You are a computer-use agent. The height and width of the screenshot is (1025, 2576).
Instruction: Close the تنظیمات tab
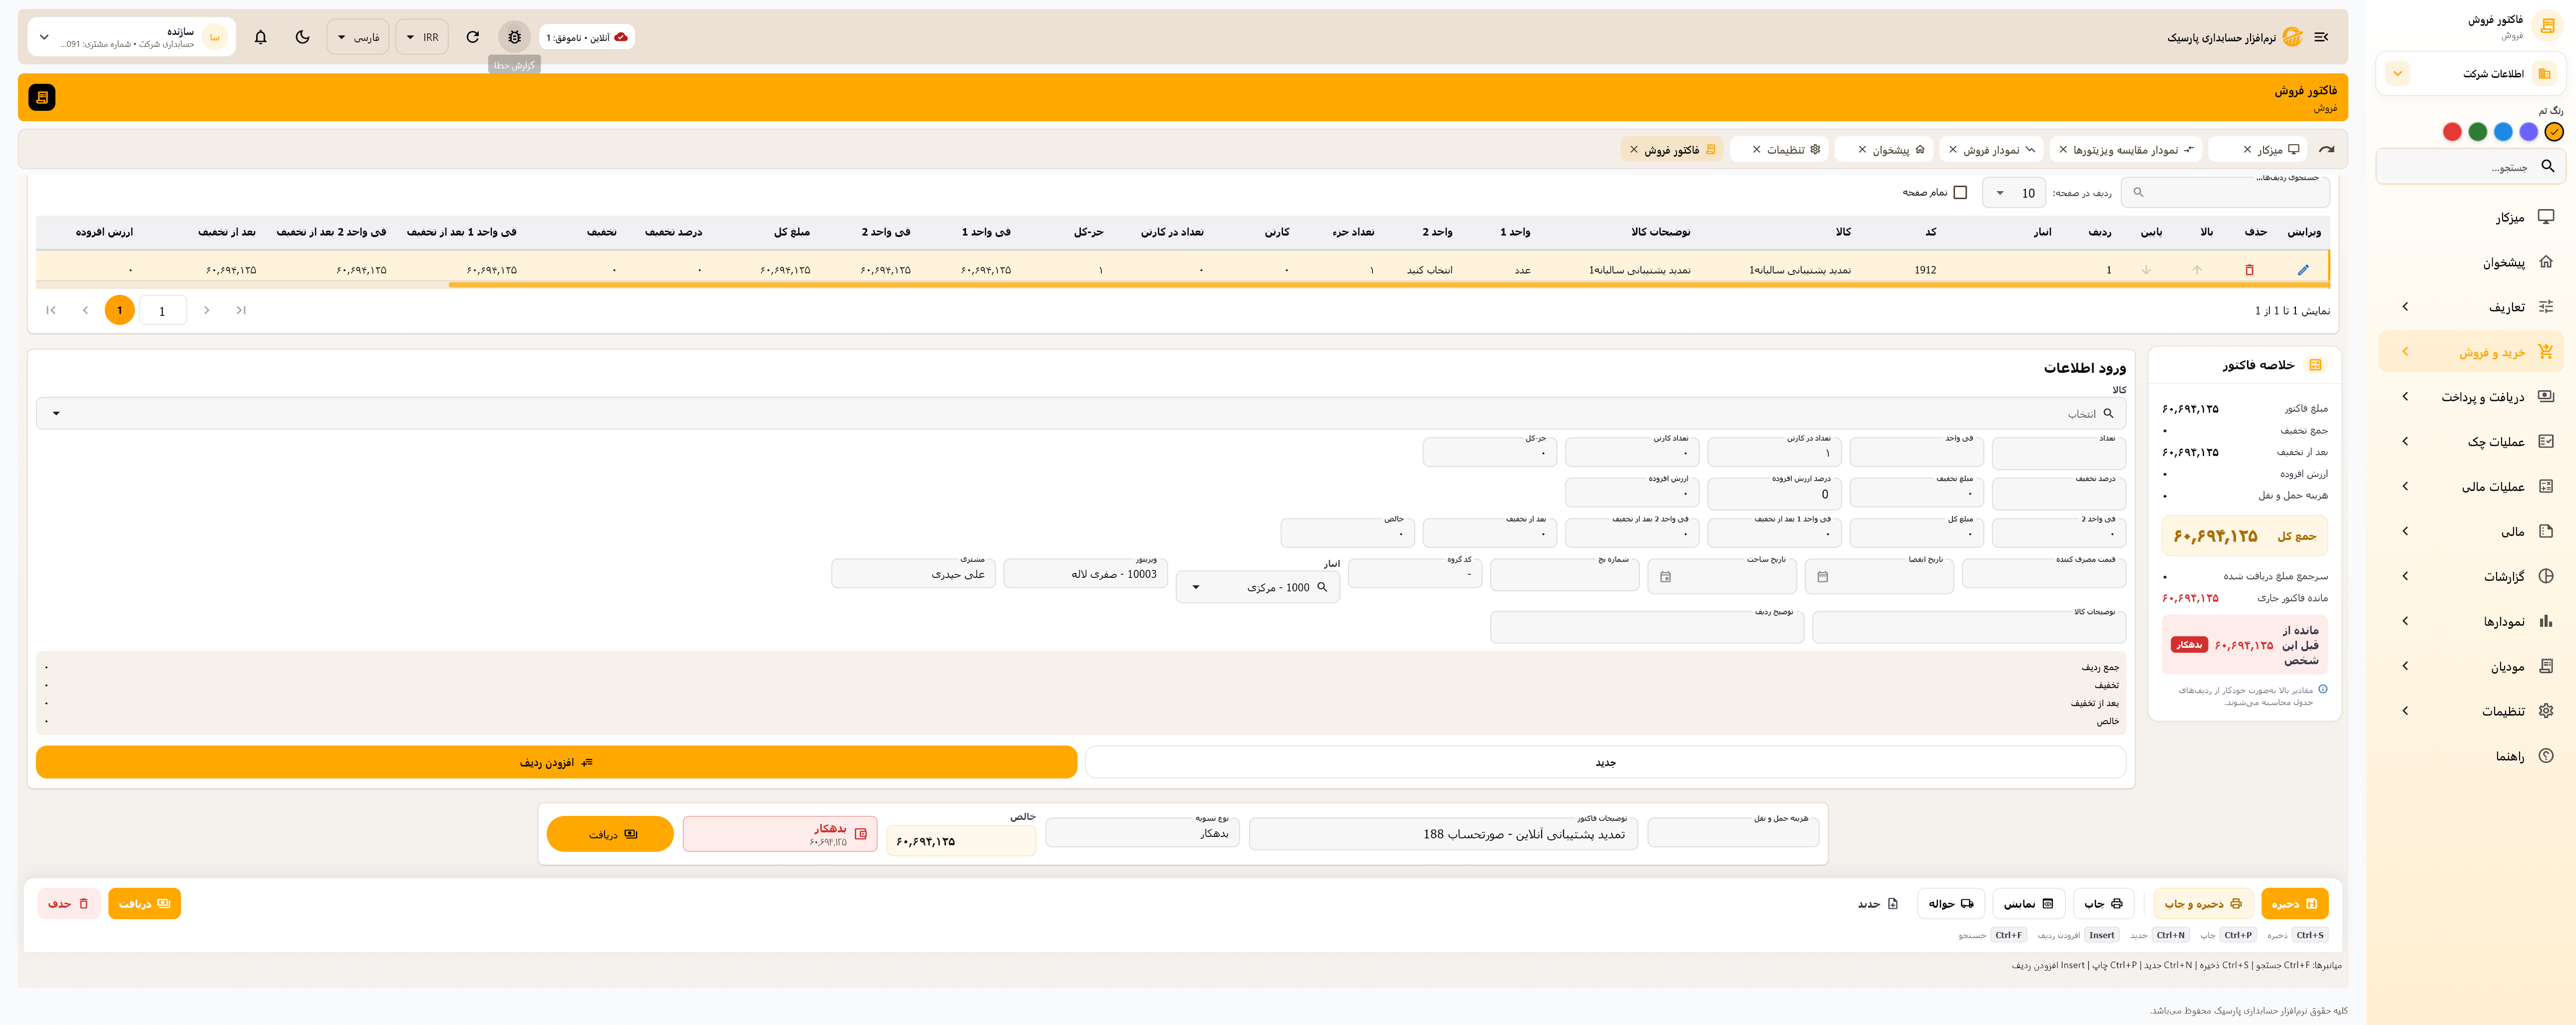pos(1756,150)
